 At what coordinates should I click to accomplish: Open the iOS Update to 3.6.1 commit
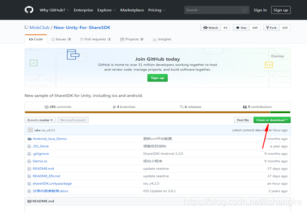[159, 191]
